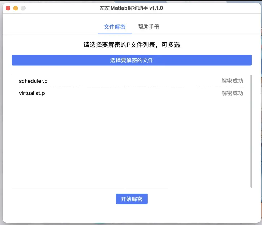This screenshot has height=225, width=262.
Task: Minimize the window with yellow button
Action: [15, 8]
